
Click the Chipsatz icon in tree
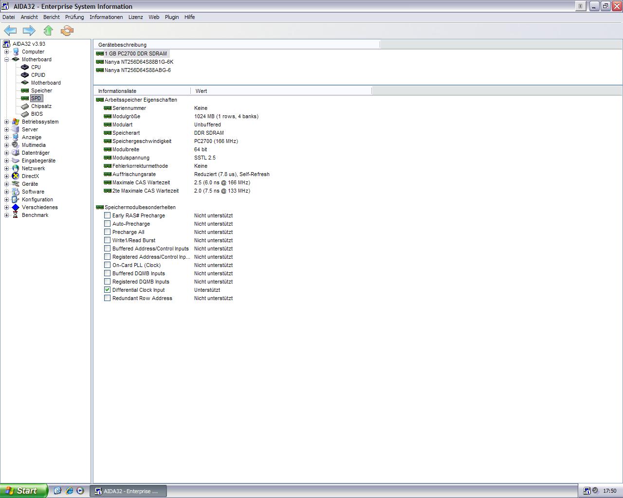click(25, 106)
